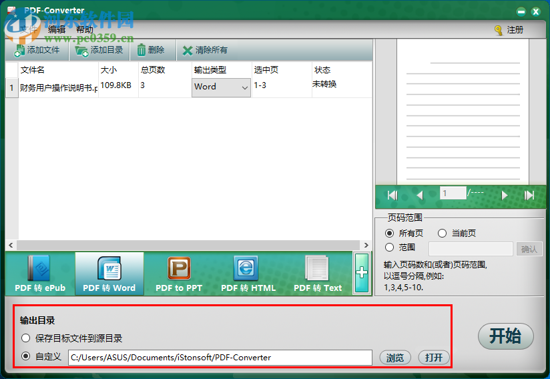Click the output directory path field
The height and width of the screenshot is (379, 550).
click(220, 358)
